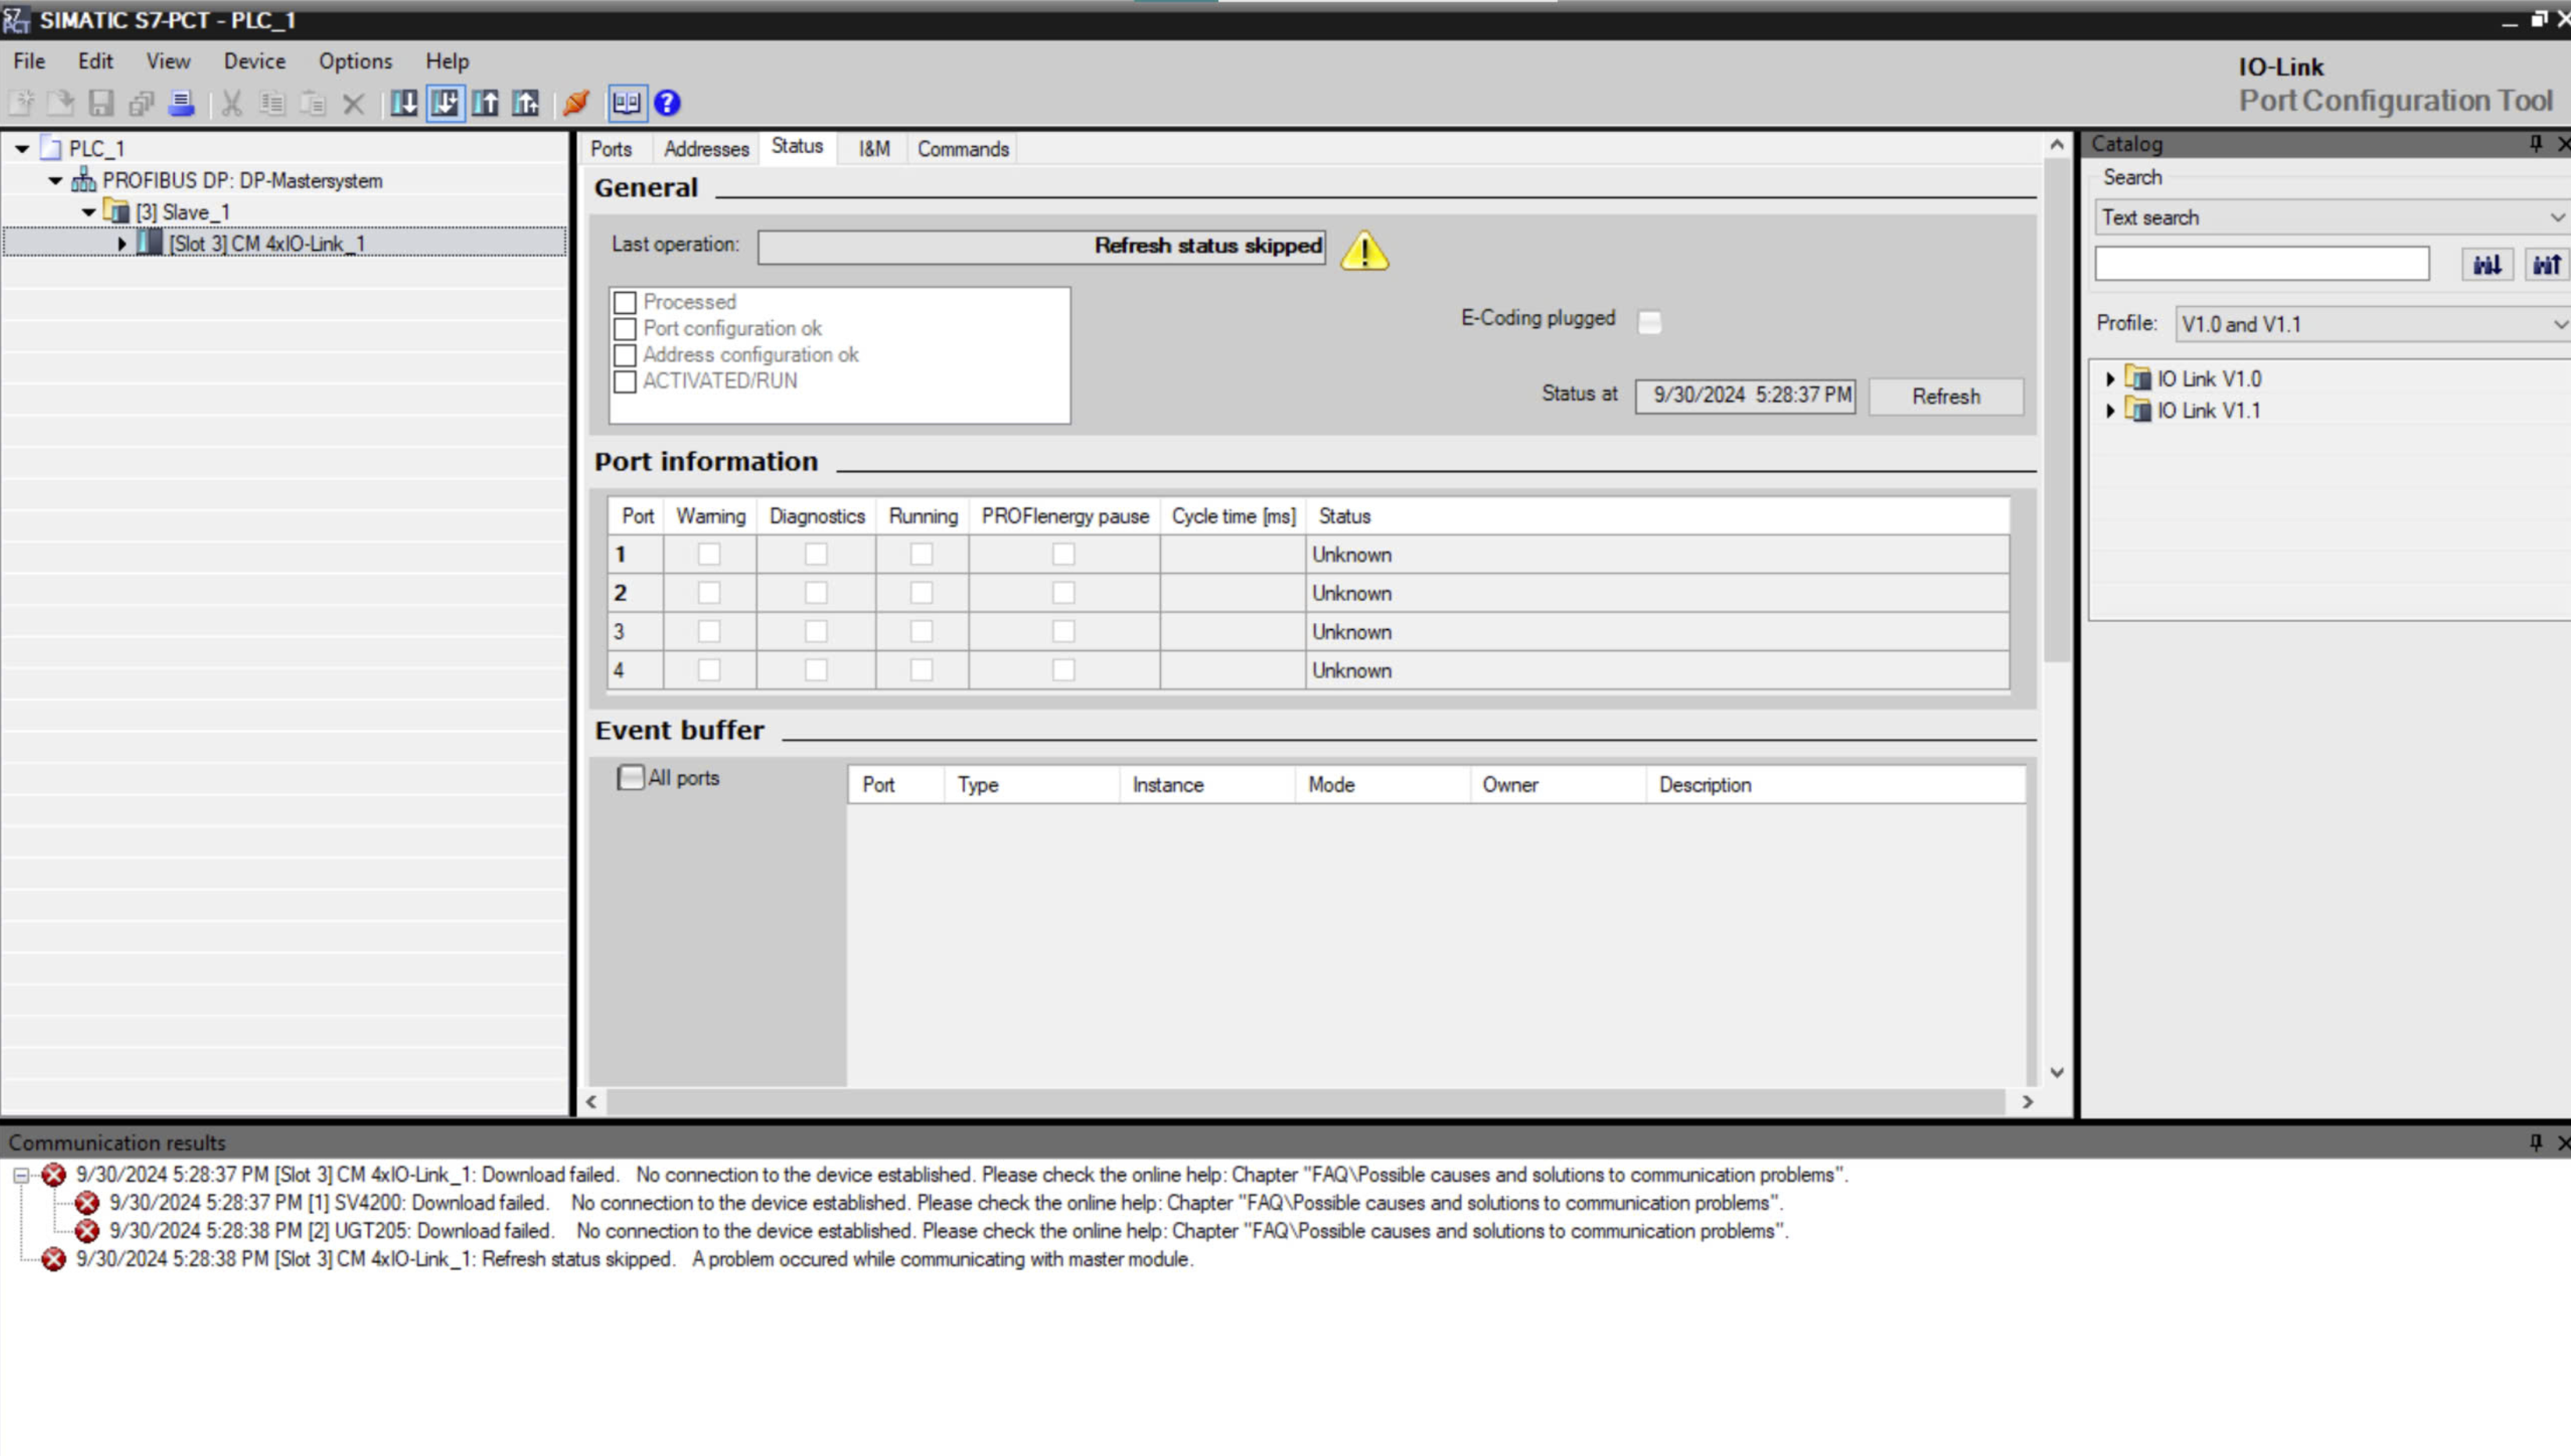Click the orange Online connection icon
Viewport: 2571px width, 1456px height.
576,103
